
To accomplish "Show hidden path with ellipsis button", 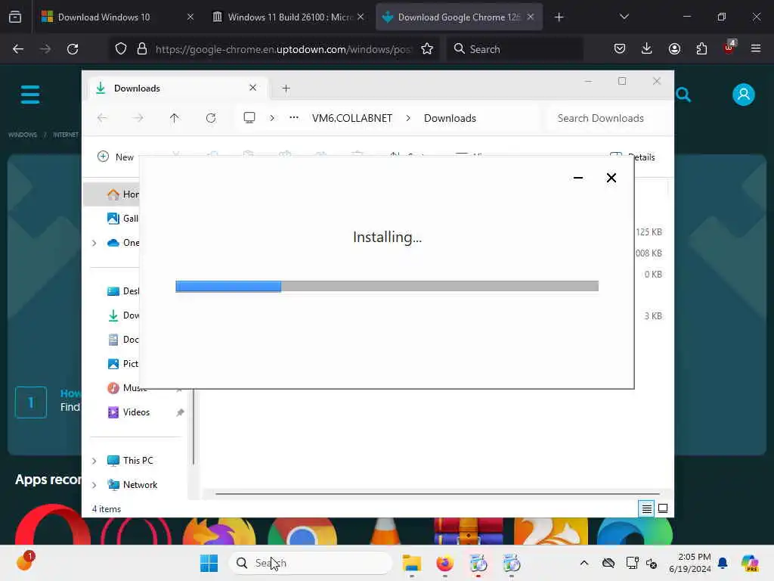I will point(294,118).
